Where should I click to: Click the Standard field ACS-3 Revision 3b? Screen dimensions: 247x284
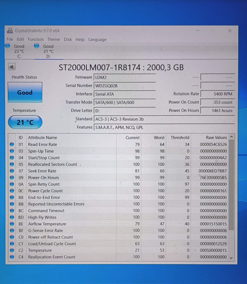pyautogui.click(x=164, y=119)
